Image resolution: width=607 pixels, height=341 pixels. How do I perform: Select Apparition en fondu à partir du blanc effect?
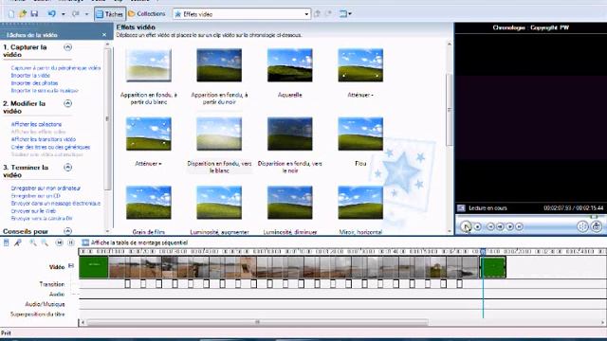click(x=149, y=65)
